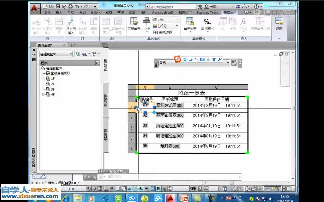Click Cell Locking (单元锁定) tool
The width and height of the screenshot is (324, 202).
click(190, 24)
